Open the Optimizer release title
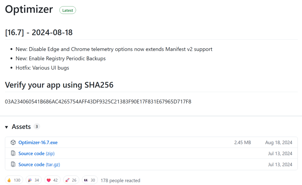 click(29, 9)
